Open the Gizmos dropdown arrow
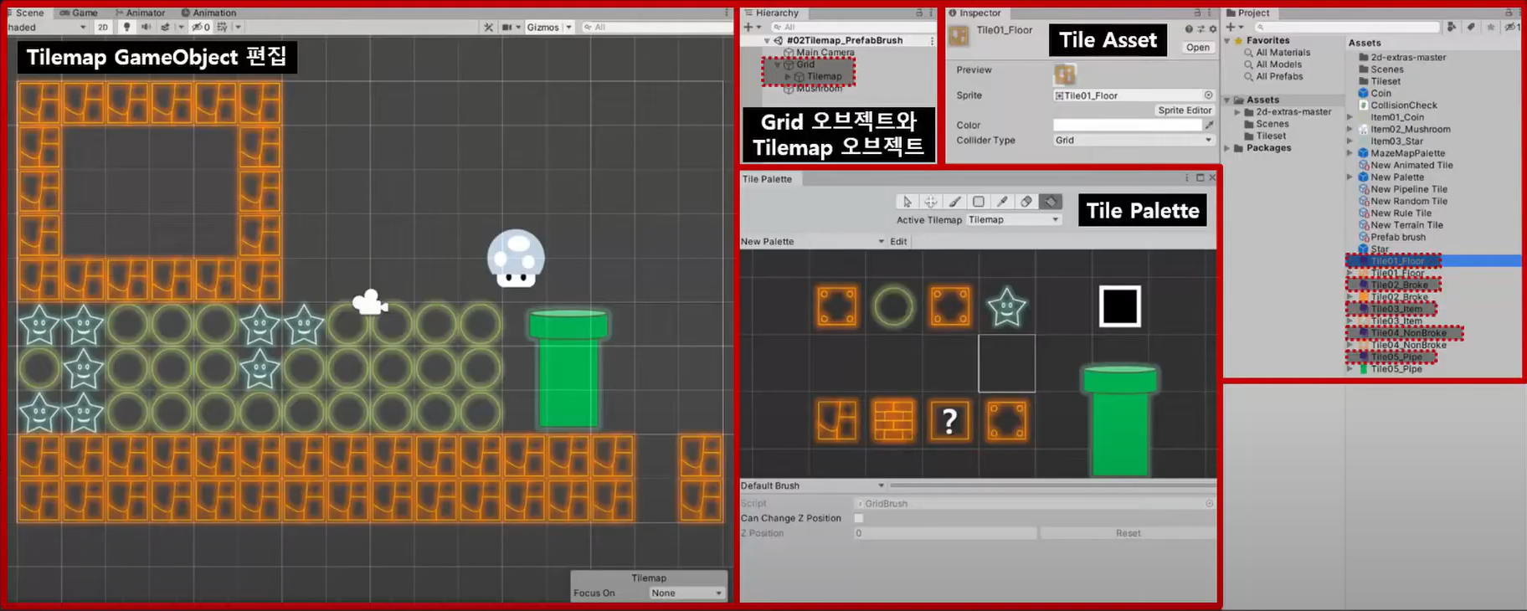The width and height of the screenshot is (1527, 611). (569, 27)
